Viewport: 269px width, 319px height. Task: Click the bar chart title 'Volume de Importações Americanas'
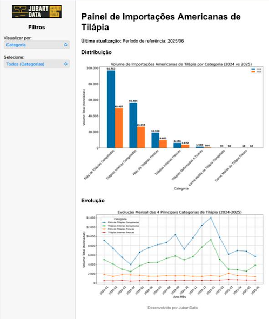point(181,64)
